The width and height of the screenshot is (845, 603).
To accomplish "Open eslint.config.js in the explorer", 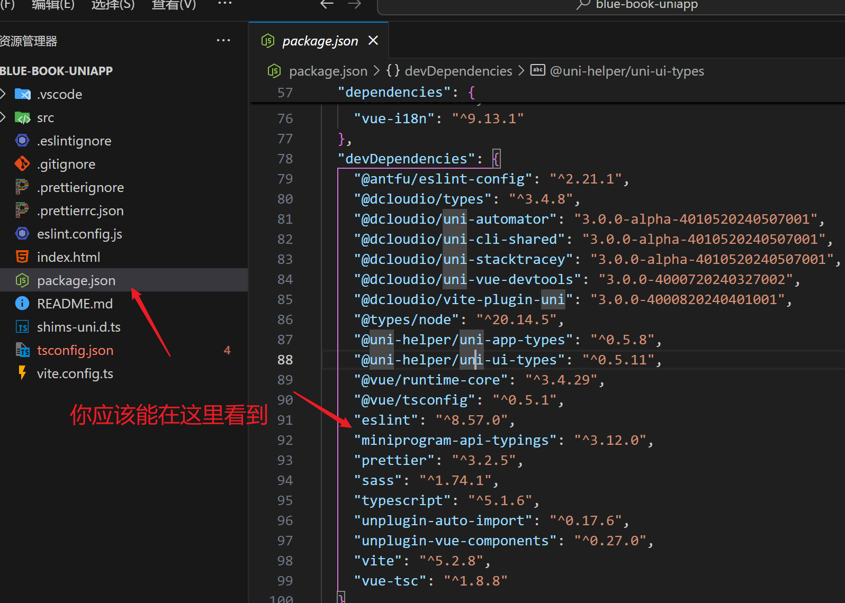I will (79, 234).
